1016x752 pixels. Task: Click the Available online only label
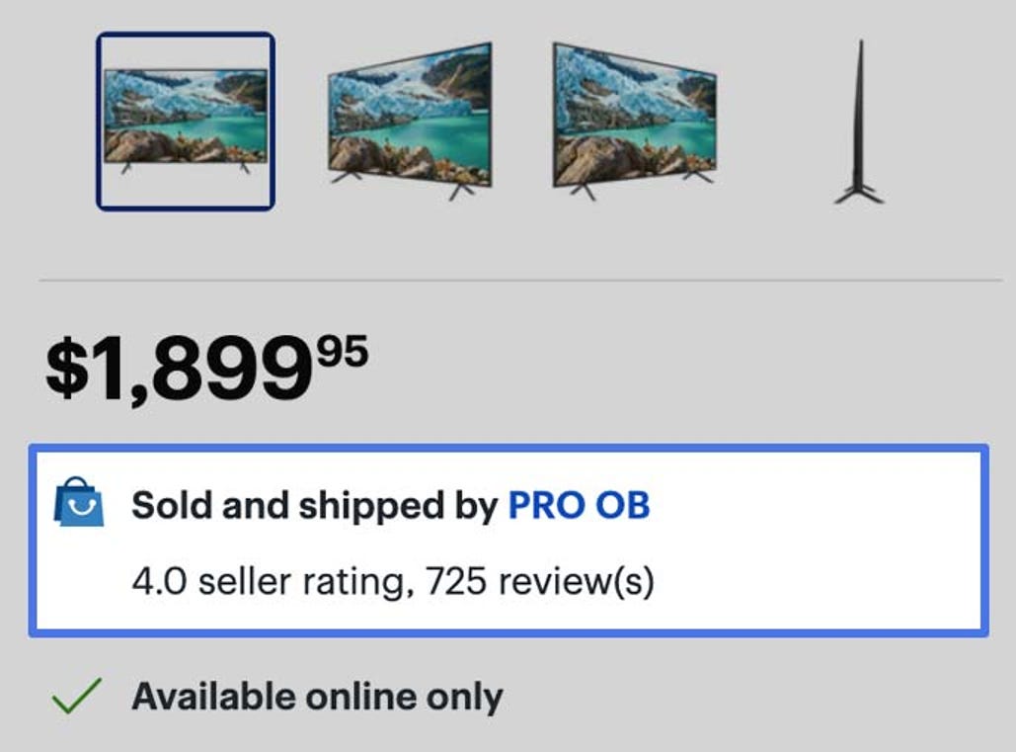point(318,698)
